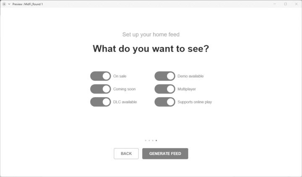
Task: Open the title bar chevron dropdown
Action: 9,4
